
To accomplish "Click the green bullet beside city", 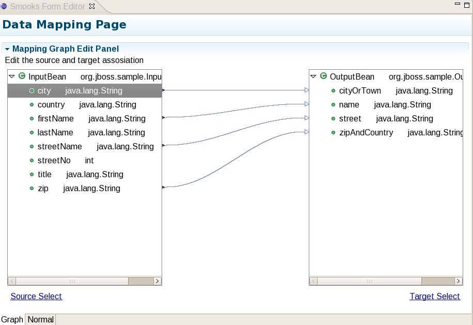I will click(31, 90).
